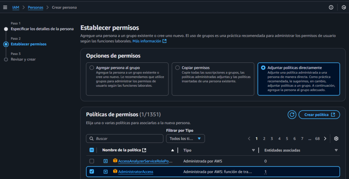
Task: Sort by Tipo column arrow
Action: click(253, 150)
